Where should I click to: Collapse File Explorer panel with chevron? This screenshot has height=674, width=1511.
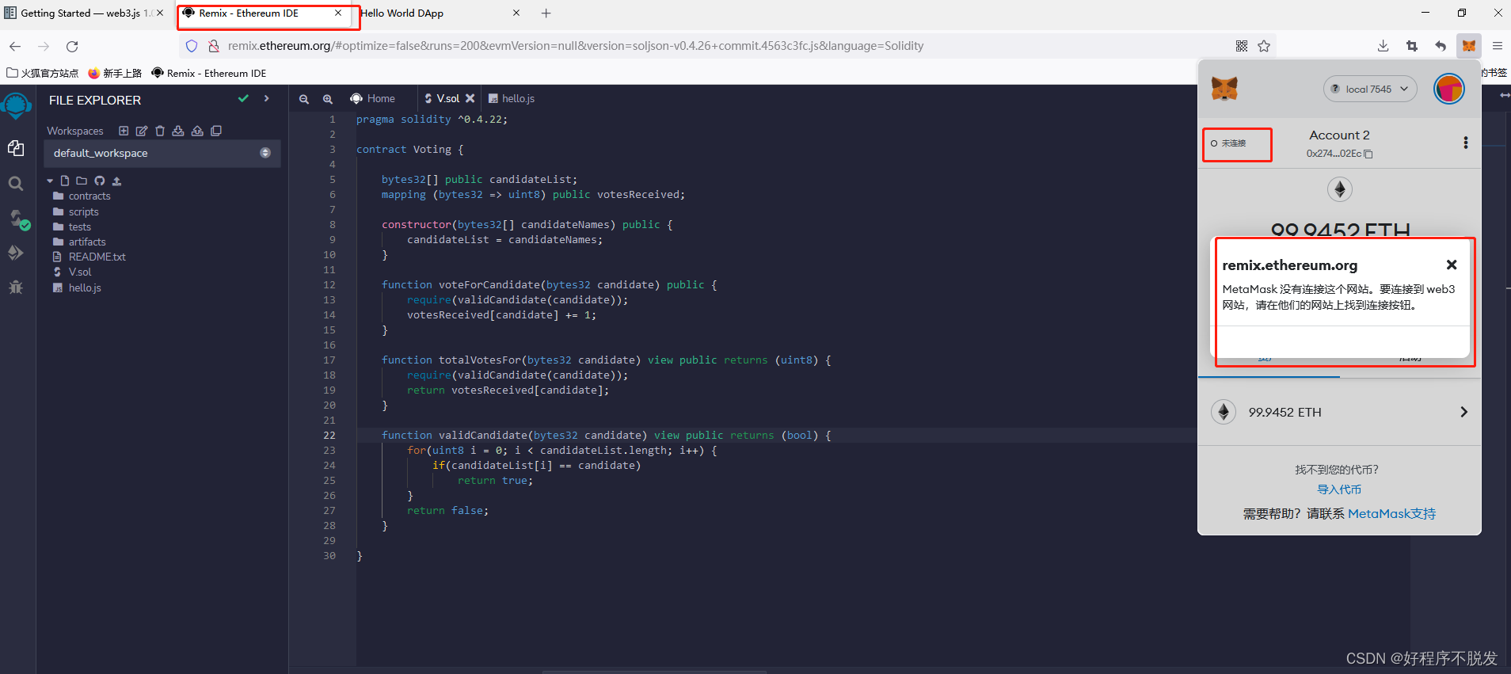[x=266, y=99]
